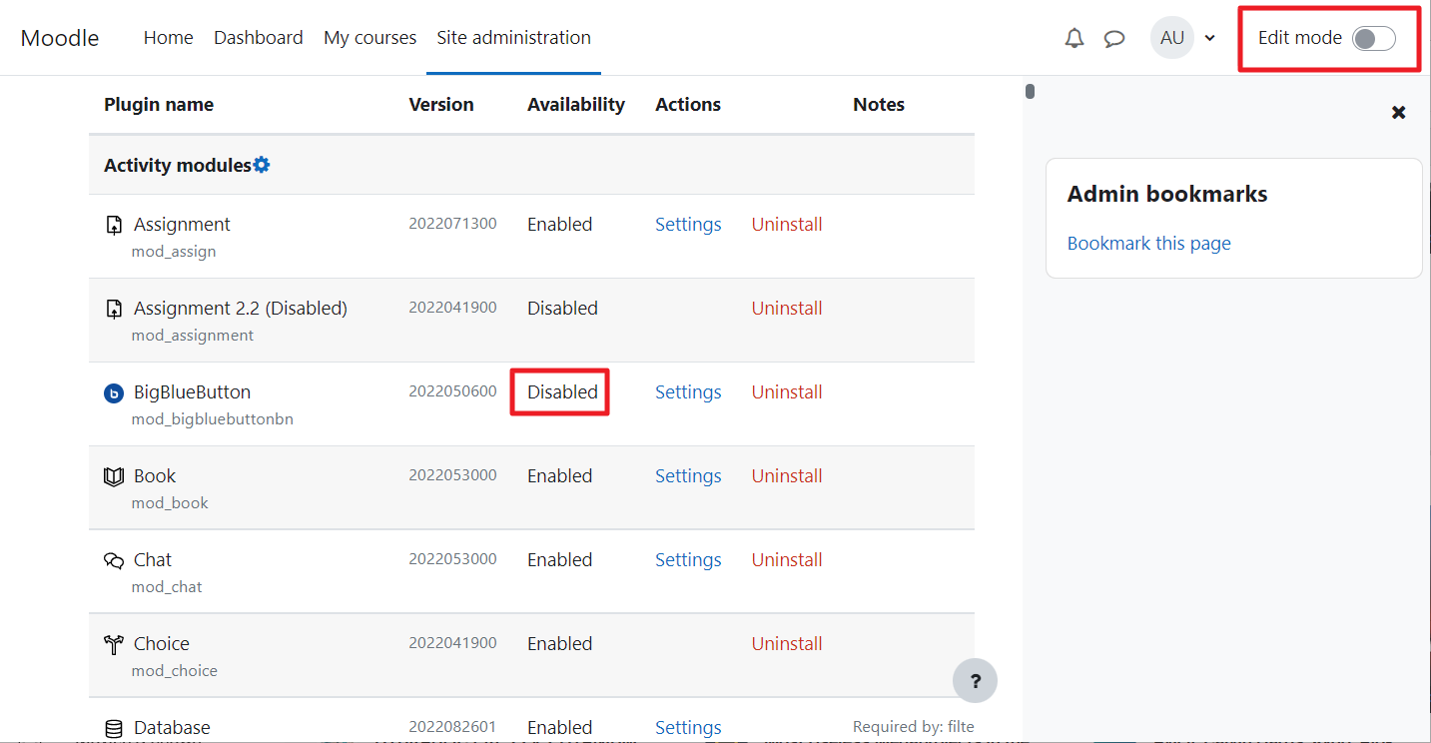This screenshot has width=1431, height=743.
Task: Click the gear icon beside Activity modules
Action: point(262,165)
